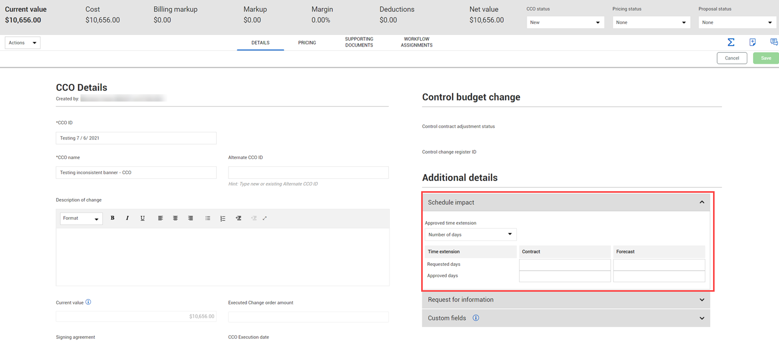Click the 'Billing markup' label in banner
This screenshot has width=779, height=343.
(176, 9)
